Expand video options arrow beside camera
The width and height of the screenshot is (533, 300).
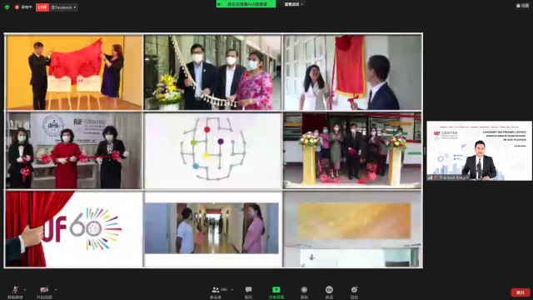(x=56, y=290)
